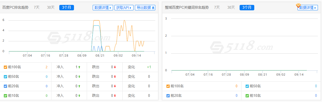Click the red down arrow in 前20名 row

[x=115, y=86]
